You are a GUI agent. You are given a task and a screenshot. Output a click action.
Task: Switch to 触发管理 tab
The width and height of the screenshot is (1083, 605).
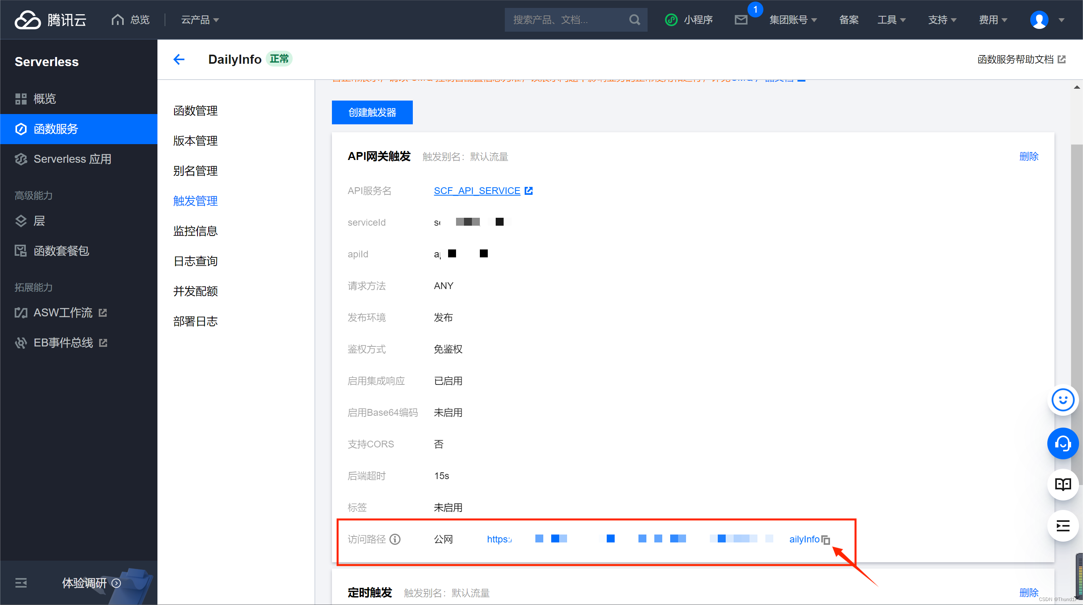[195, 201]
